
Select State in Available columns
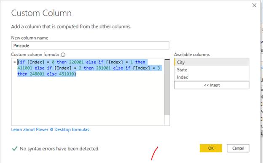click(x=212, y=70)
